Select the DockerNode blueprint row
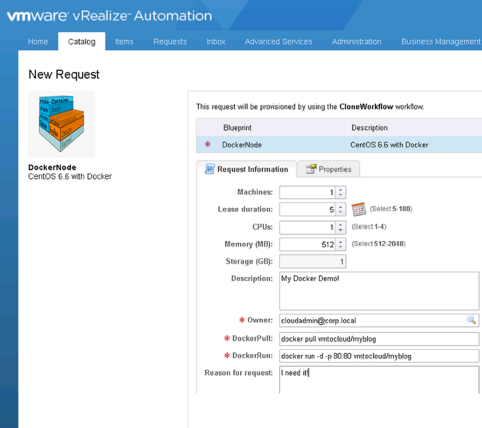The image size is (482, 428). click(339, 144)
